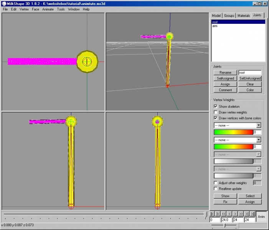Image resolution: width=269 pixels, height=230 pixels.
Task: Expand the first bone weight dropdown
Action: point(259,125)
